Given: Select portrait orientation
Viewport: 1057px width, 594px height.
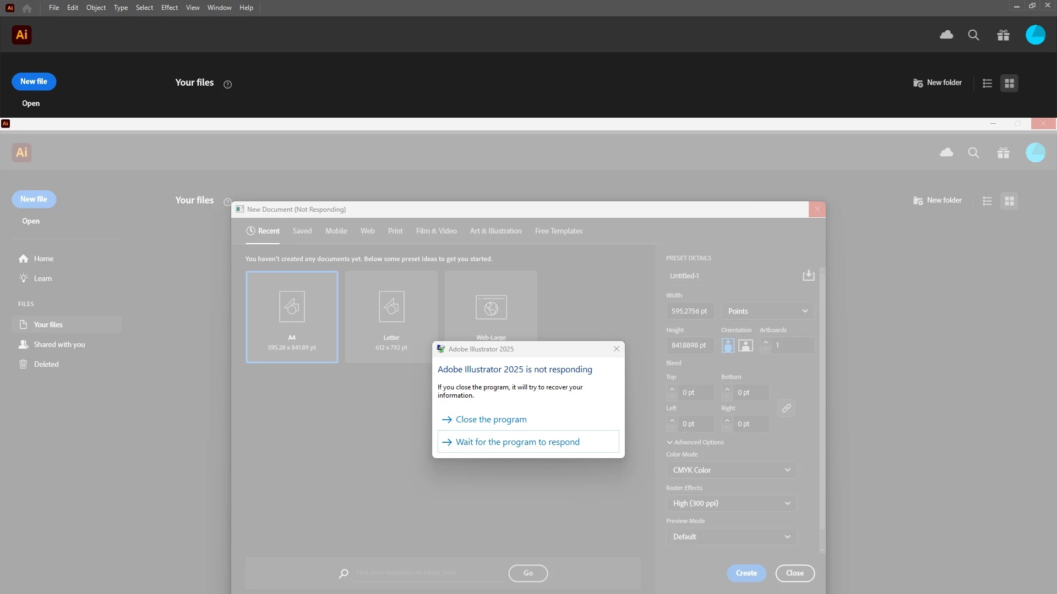Looking at the screenshot, I should click(728, 345).
